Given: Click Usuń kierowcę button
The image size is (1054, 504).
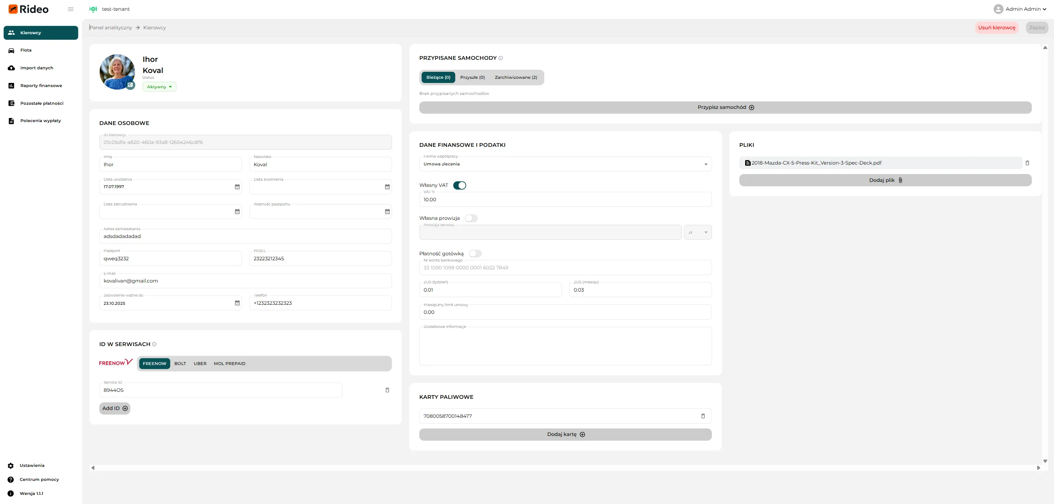Looking at the screenshot, I should [997, 28].
